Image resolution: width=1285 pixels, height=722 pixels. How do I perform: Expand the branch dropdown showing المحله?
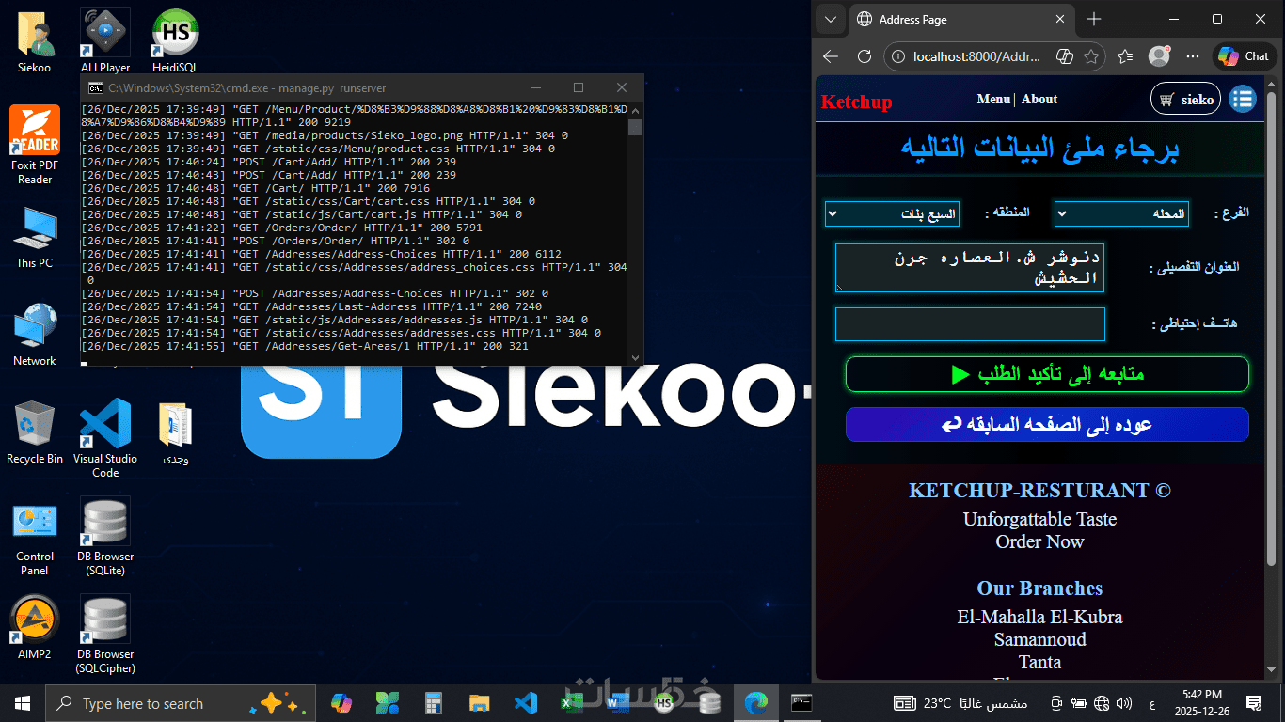1121,214
